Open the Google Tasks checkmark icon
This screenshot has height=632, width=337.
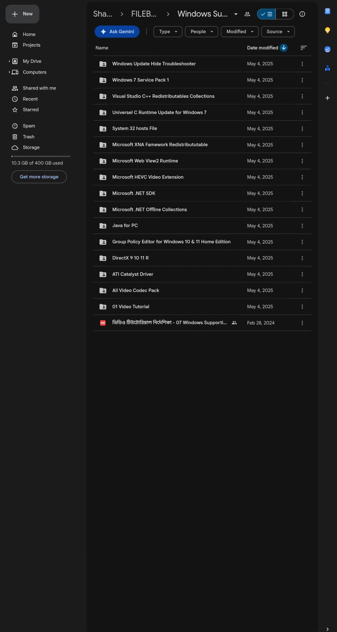[327, 49]
